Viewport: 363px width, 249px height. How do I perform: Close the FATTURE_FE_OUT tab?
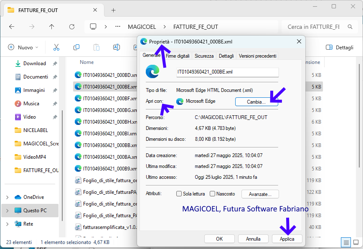pyautogui.click(x=95, y=10)
